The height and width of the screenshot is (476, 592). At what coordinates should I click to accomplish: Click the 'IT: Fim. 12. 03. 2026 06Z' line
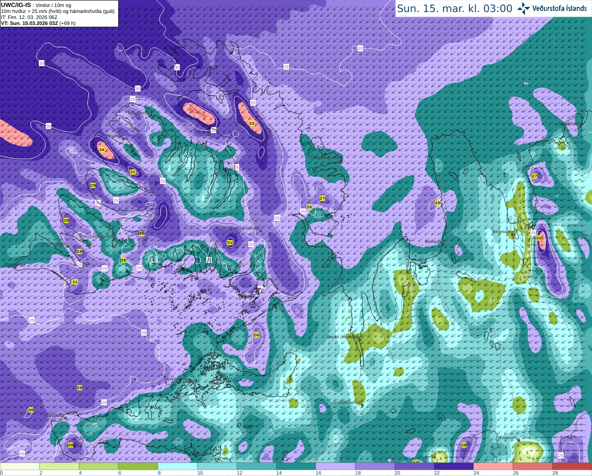29,17
